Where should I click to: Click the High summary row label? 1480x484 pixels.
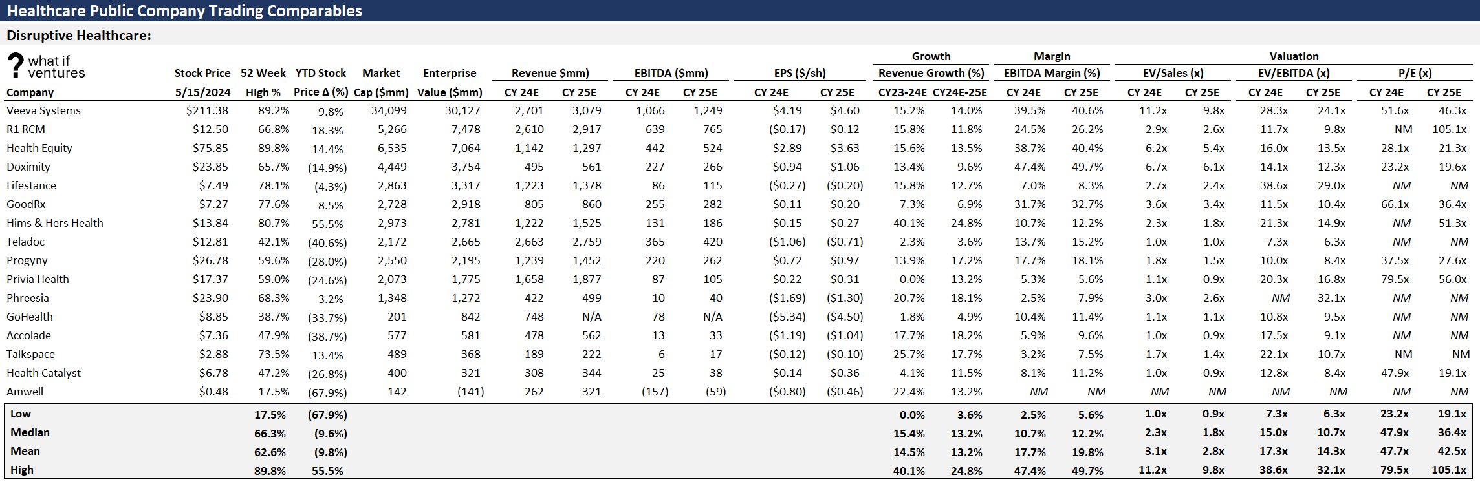coord(22,470)
